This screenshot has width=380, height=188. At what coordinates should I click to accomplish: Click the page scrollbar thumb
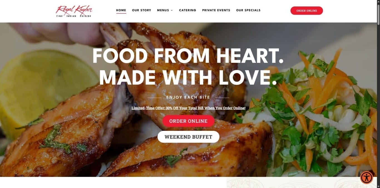[378, 12]
